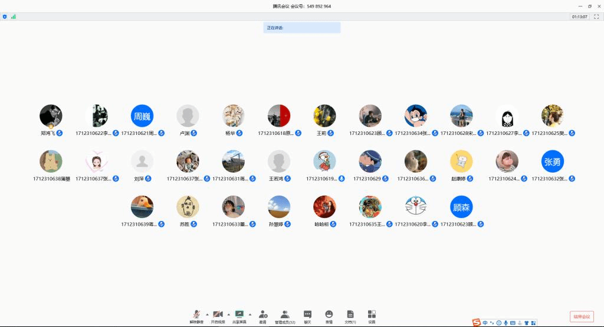Viewport: 604px width, 327px height.
Task: Turn on camera with 开启视频
Action: [x=218, y=316]
